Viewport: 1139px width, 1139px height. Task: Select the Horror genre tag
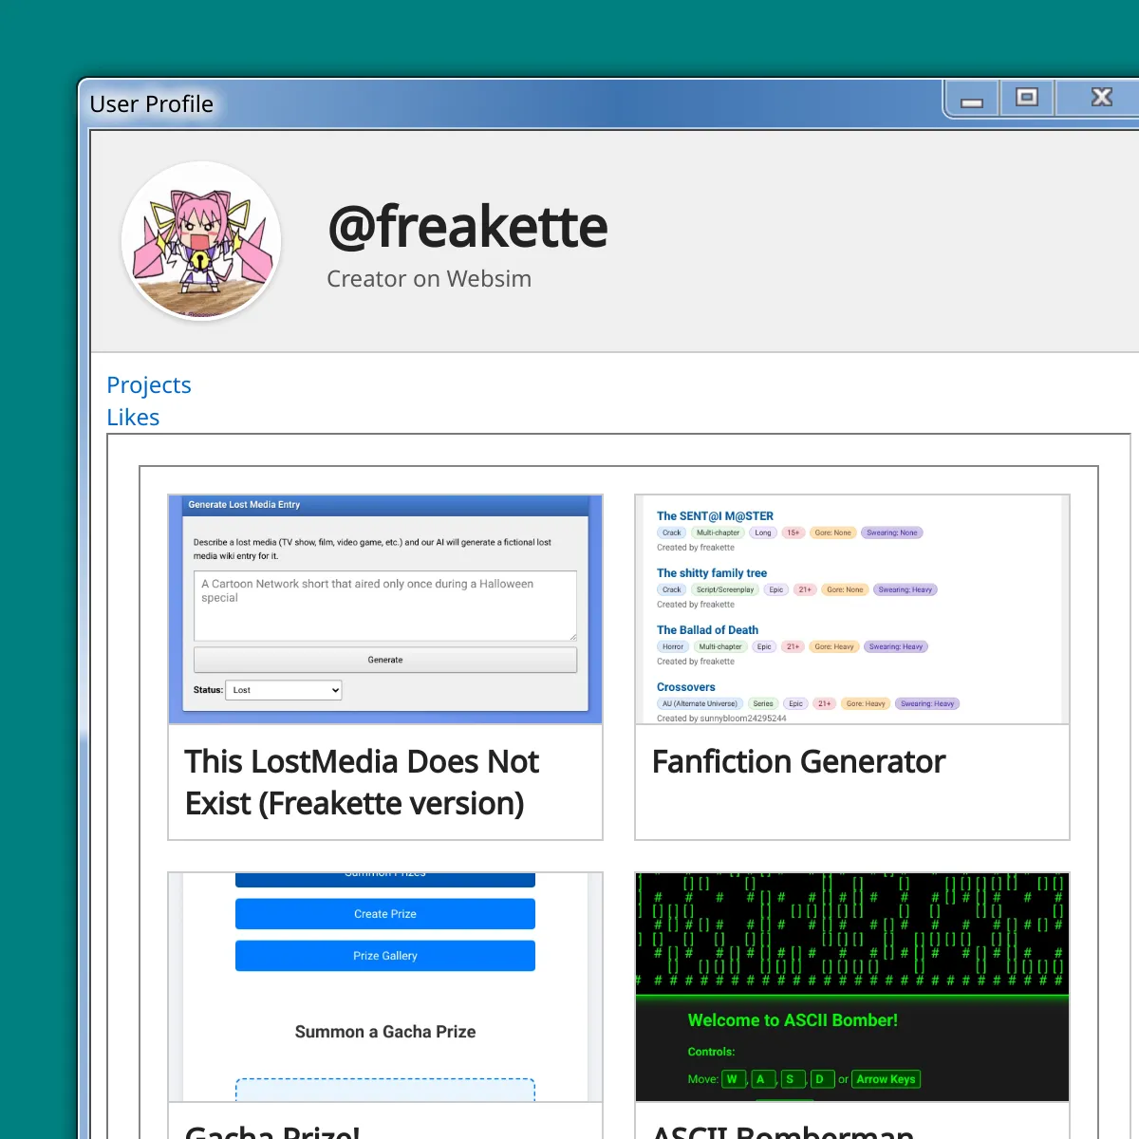[673, 647]
